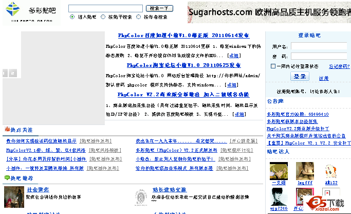Open the [分享] 网页停留的时间 小插件 thread
The width and height of the screenshot is (351, 214).
(x=46, y=159)
